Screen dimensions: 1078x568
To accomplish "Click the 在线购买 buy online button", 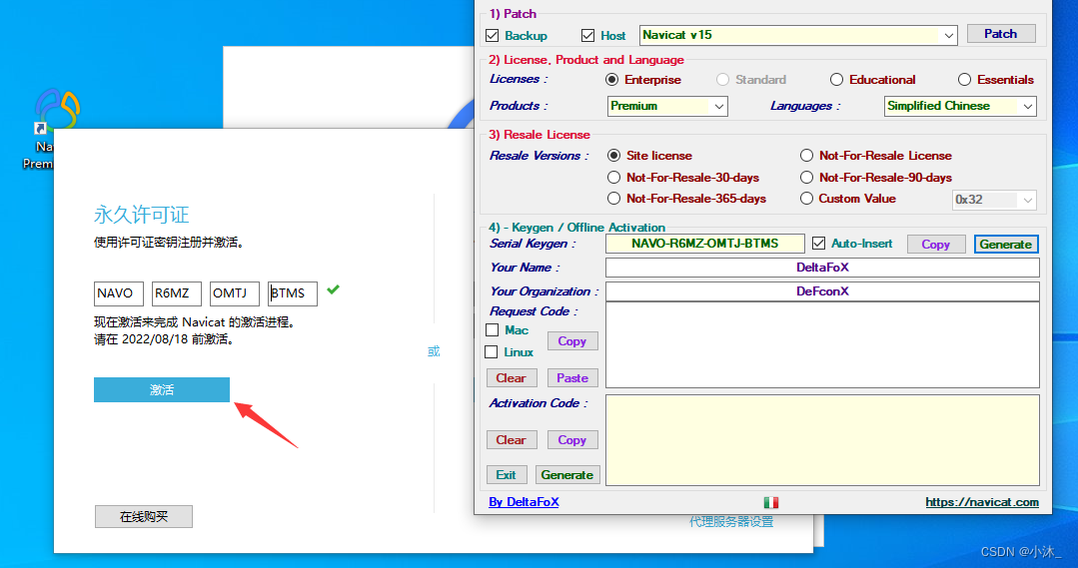I will pyautogui.click(x=144, y=516).
